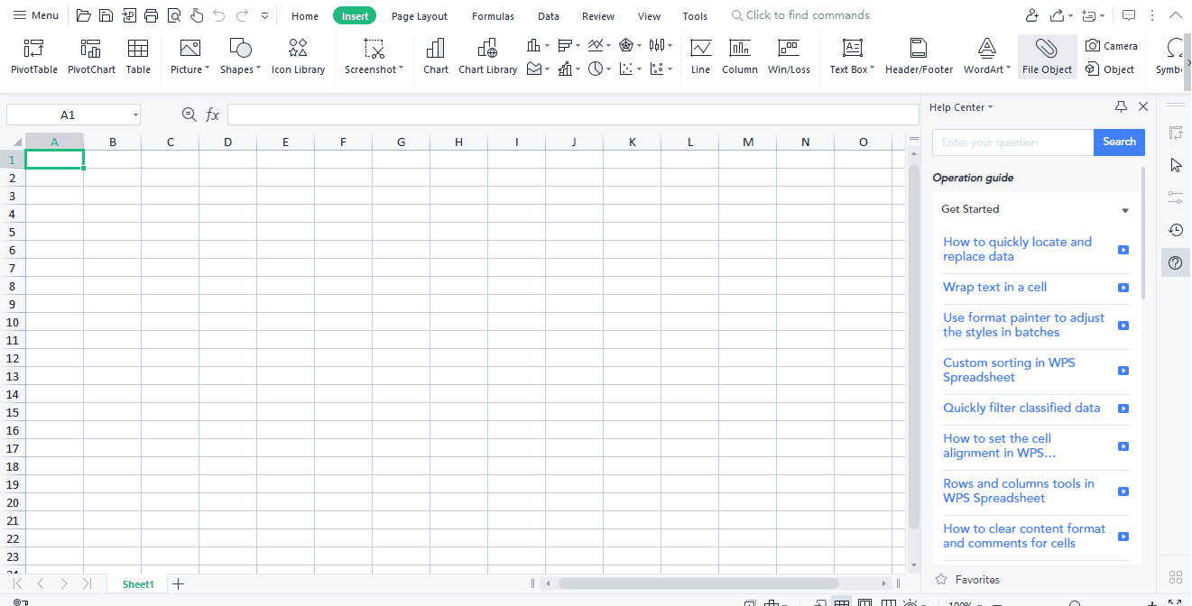The width and height of the screenshot is (1192, 606).
Task: Switch to the View tab
Action: click(x=649, y=16)
